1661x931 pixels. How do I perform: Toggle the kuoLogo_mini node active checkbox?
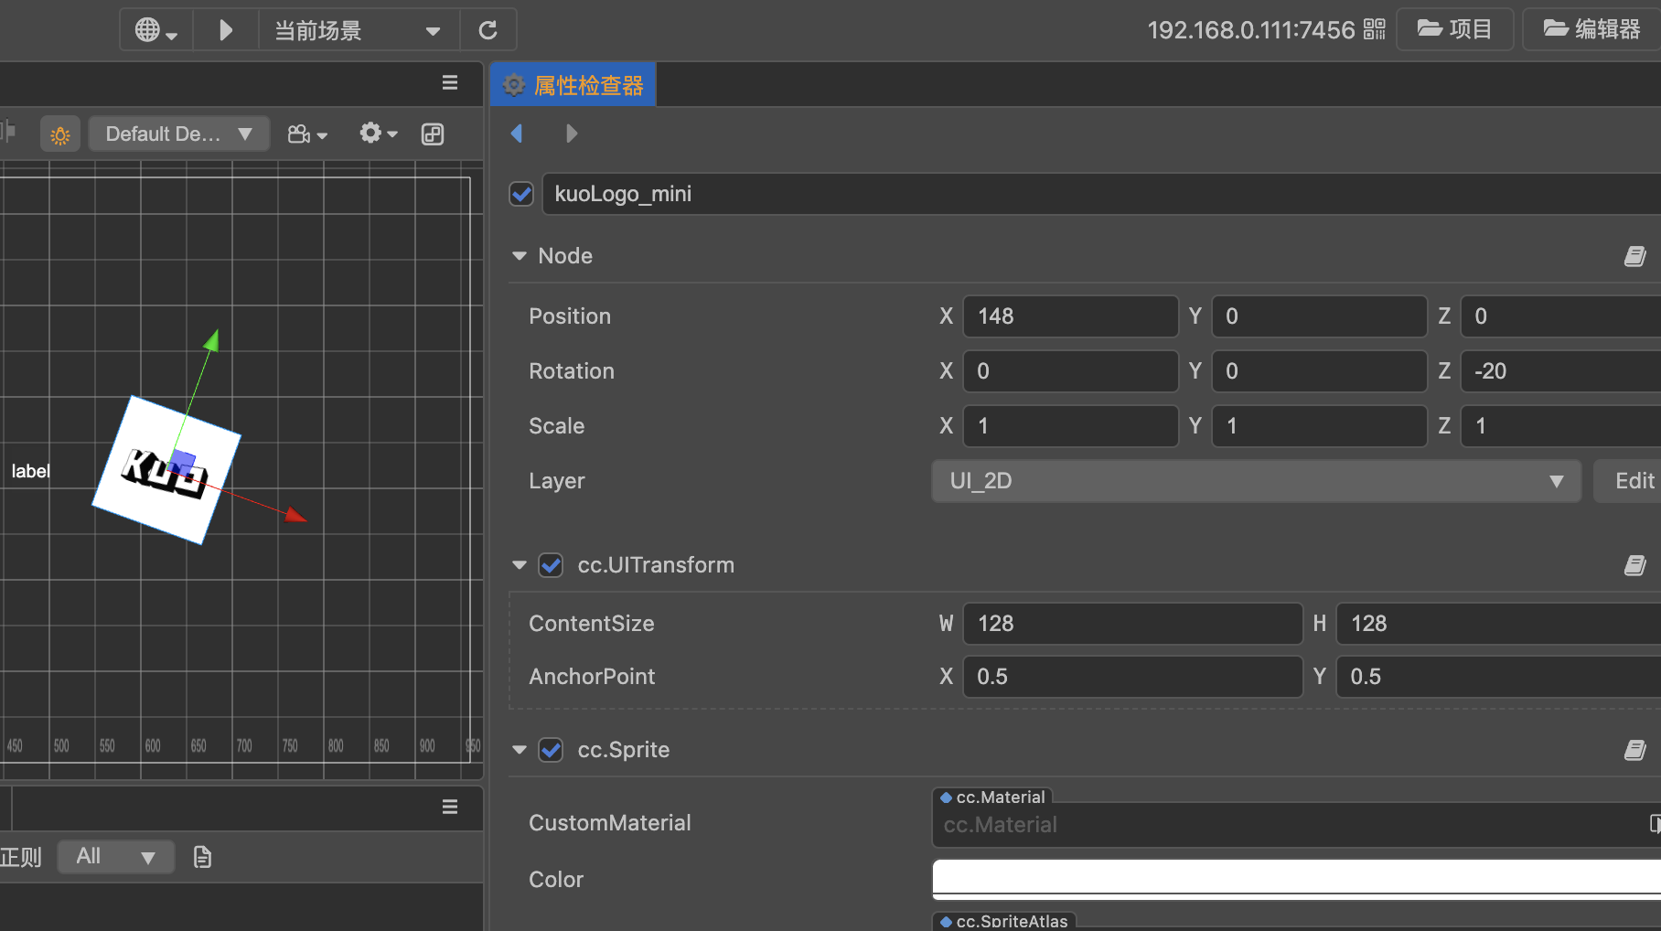[x=521, y=194]
